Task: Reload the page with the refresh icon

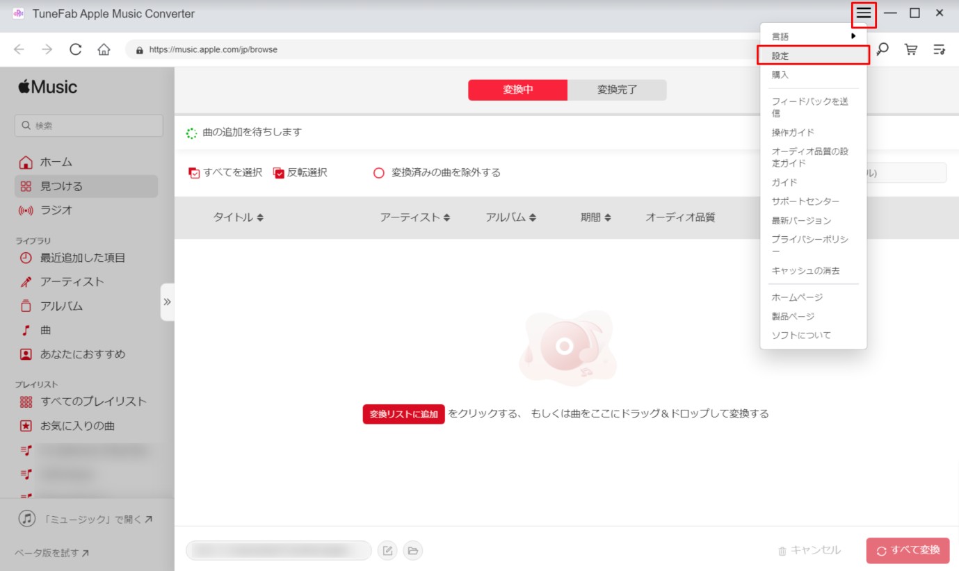Action: (x=76, y=49)
